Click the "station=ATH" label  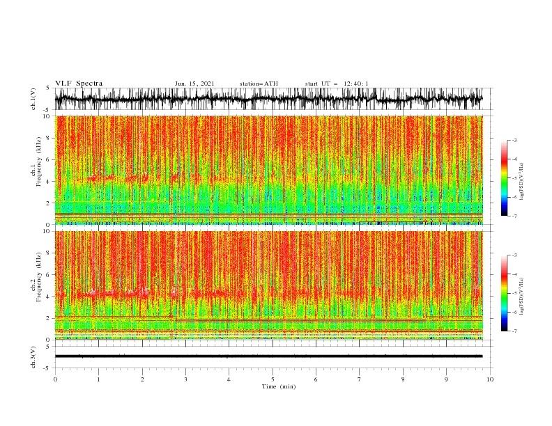click(259, 84)
